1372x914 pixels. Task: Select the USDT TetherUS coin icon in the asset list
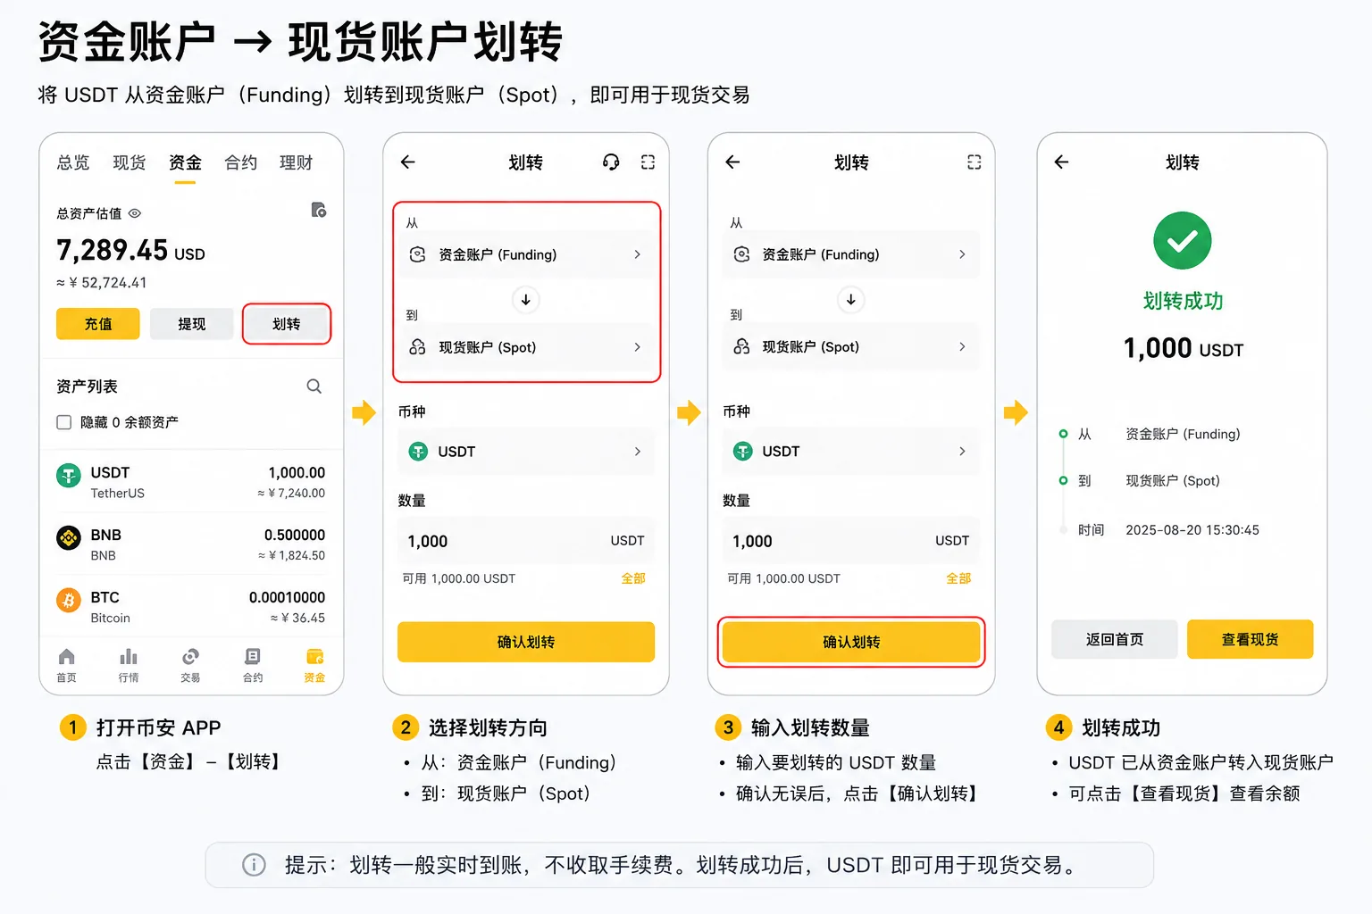click(x=69, y=476)
